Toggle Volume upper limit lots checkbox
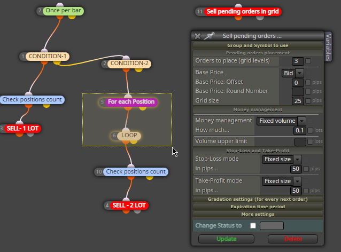This screenshot has height=252, width=341. point(311,141)
